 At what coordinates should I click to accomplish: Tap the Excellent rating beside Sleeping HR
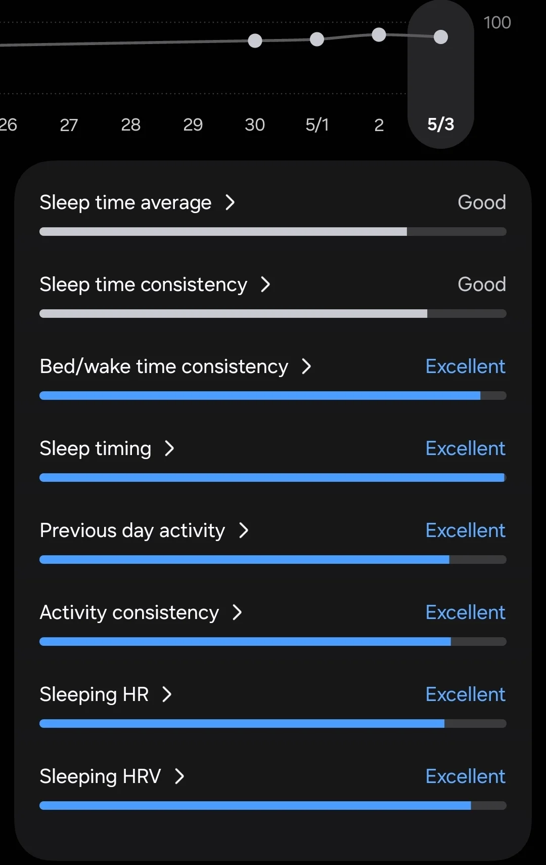(465, 694)
